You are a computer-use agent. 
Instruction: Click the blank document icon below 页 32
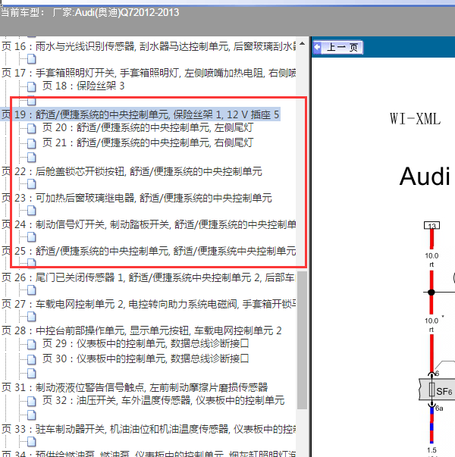click(x=32, y=415)
